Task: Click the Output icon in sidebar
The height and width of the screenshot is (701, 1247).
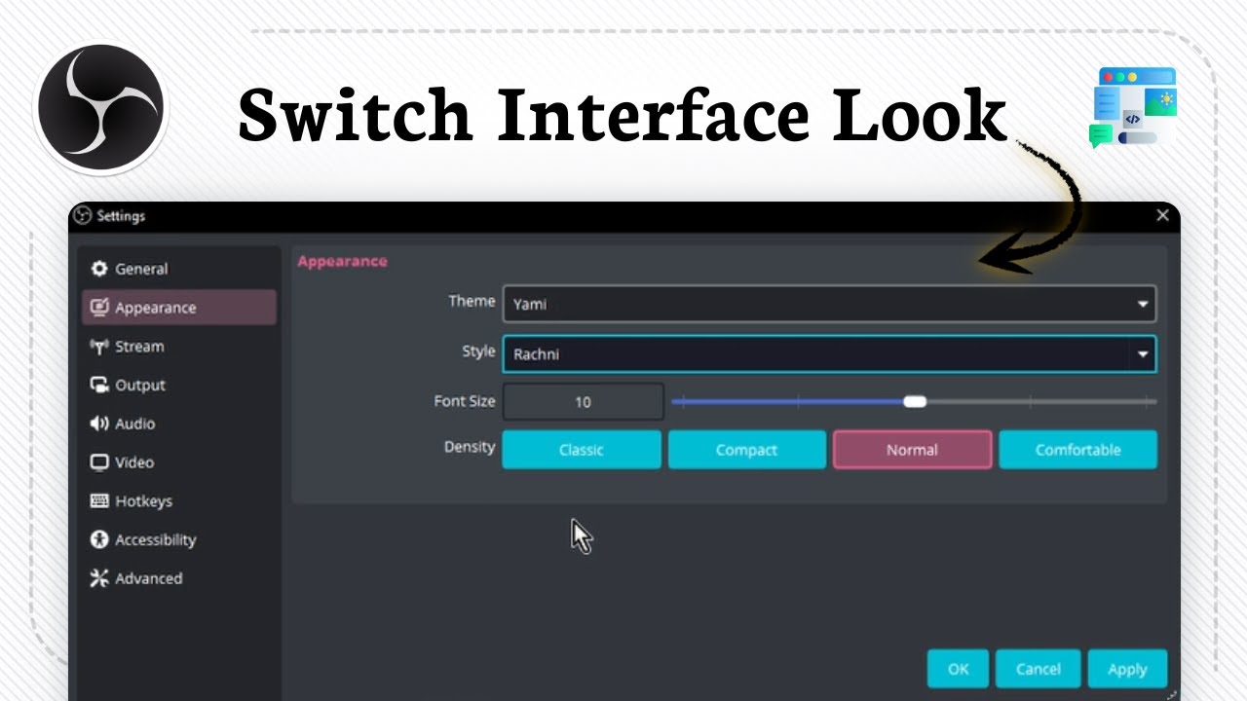Action: pos(98,385)
